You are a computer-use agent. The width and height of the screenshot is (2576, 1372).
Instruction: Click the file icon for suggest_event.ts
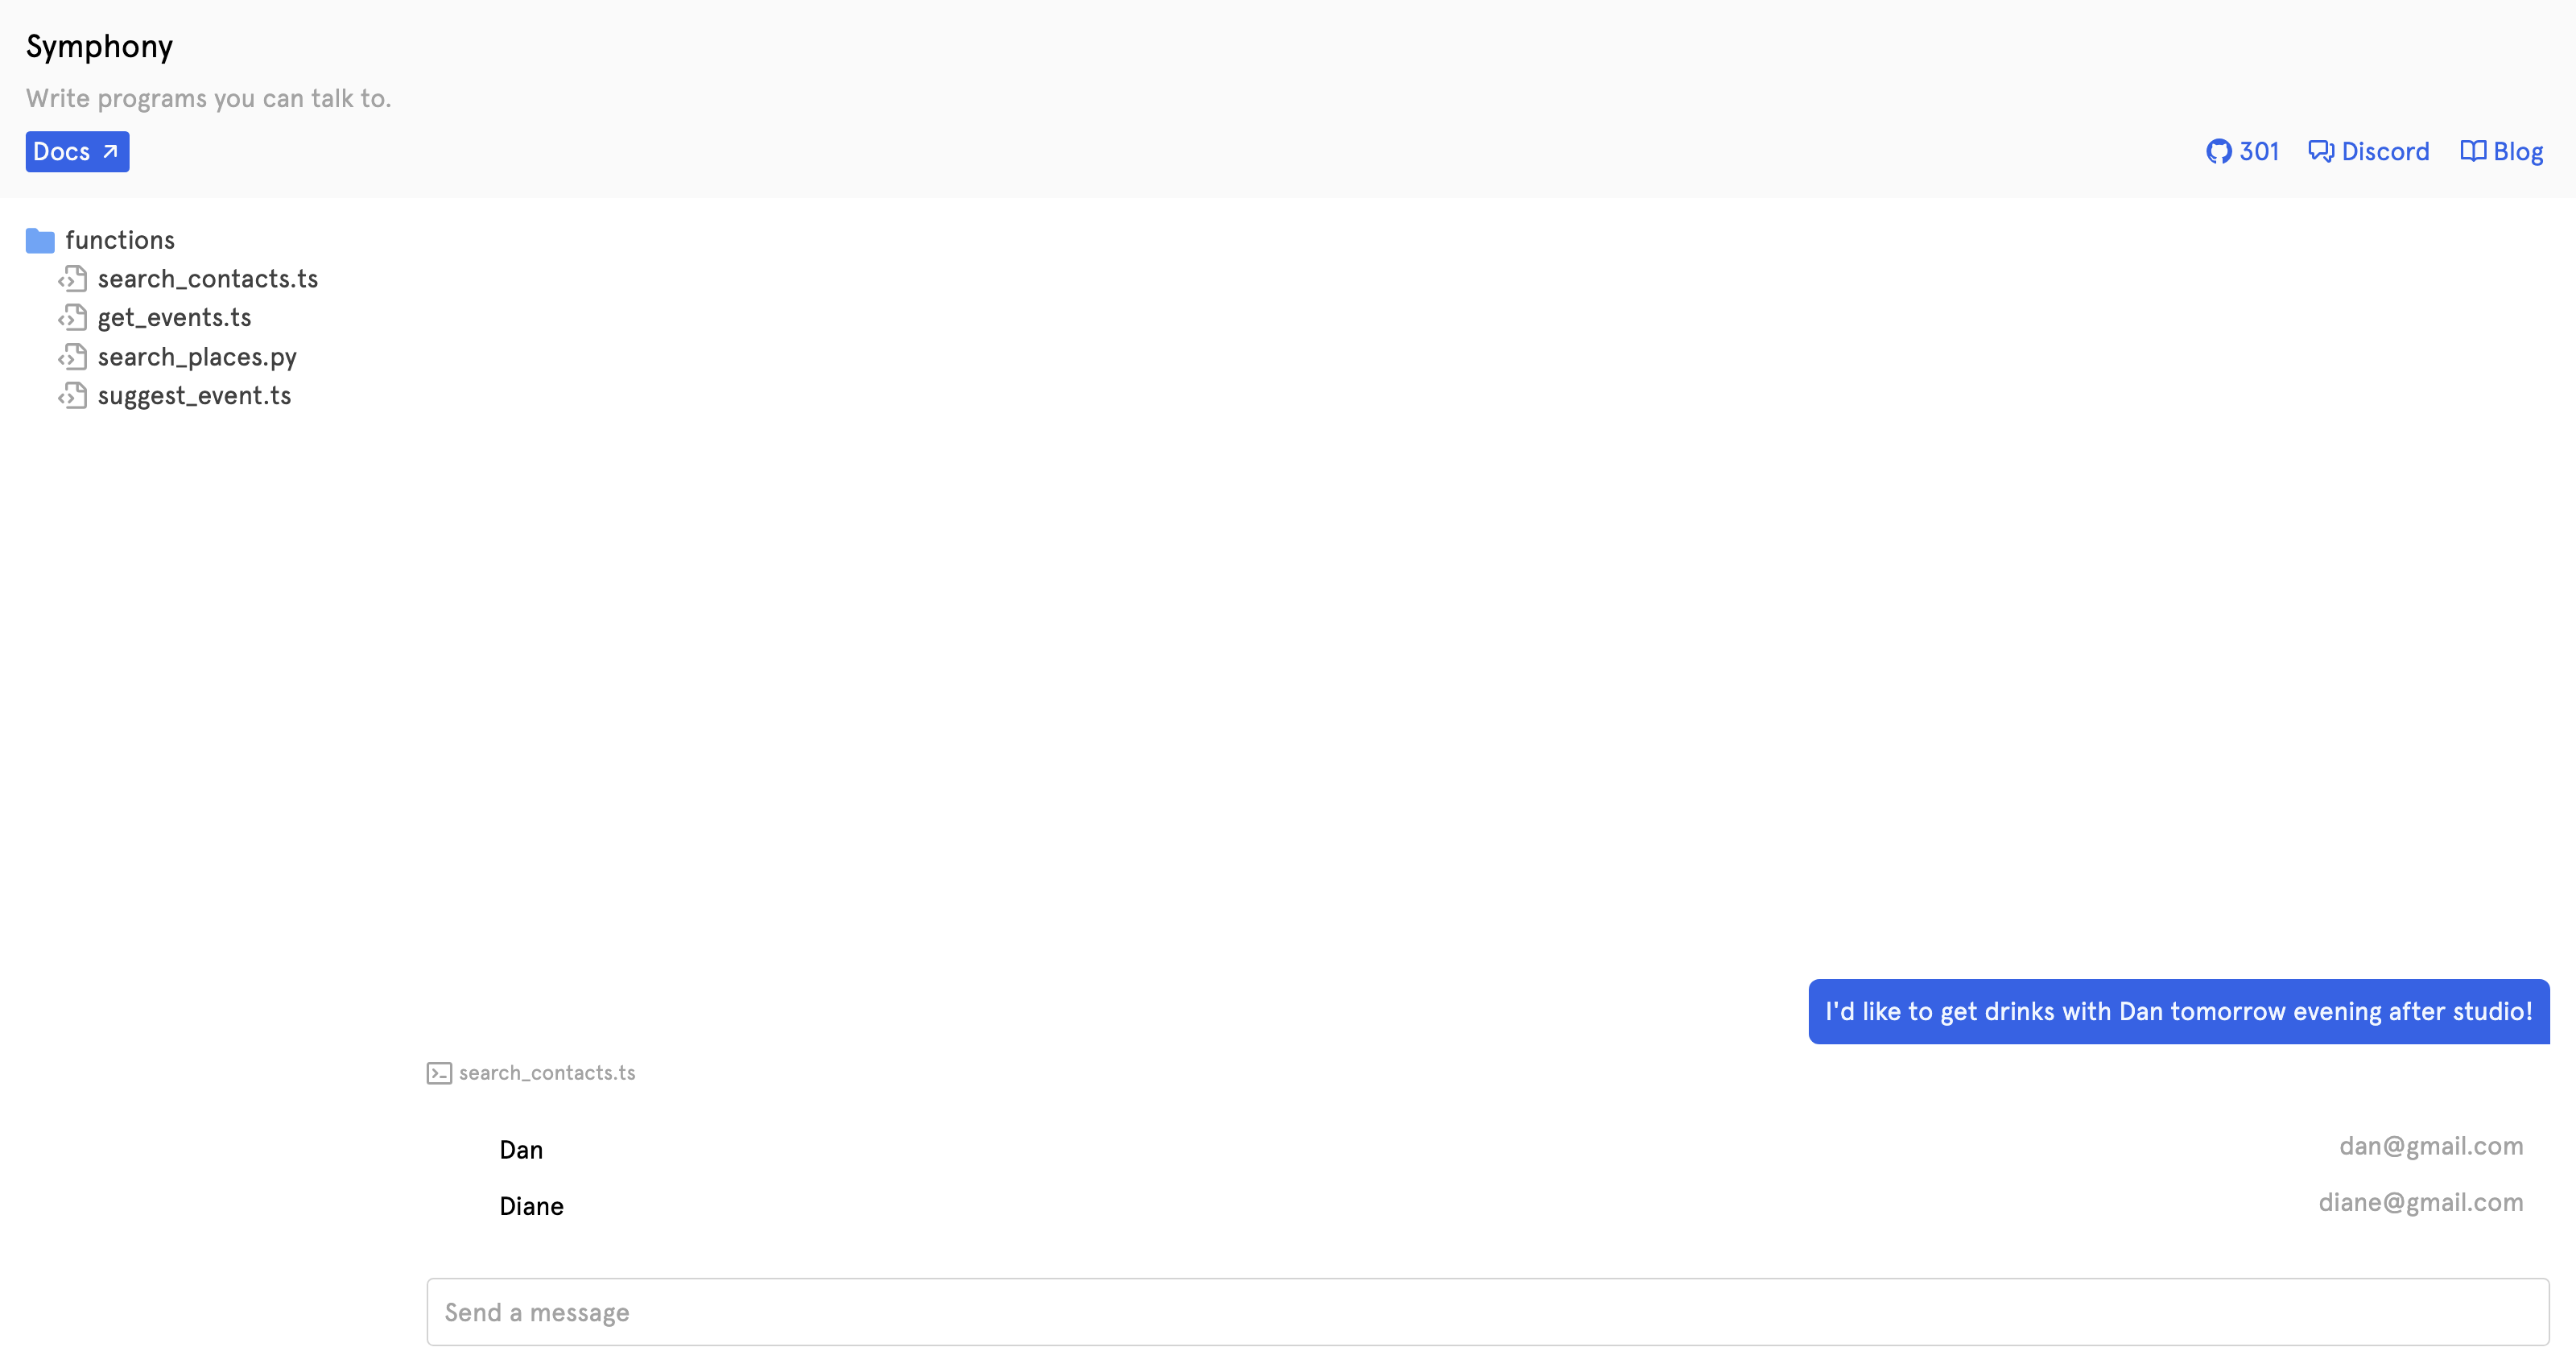pos(72,396)
